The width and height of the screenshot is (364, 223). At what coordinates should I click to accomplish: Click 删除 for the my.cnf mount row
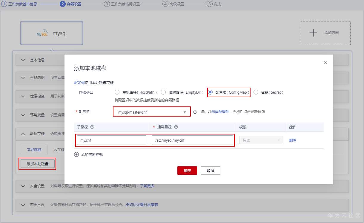293,140
